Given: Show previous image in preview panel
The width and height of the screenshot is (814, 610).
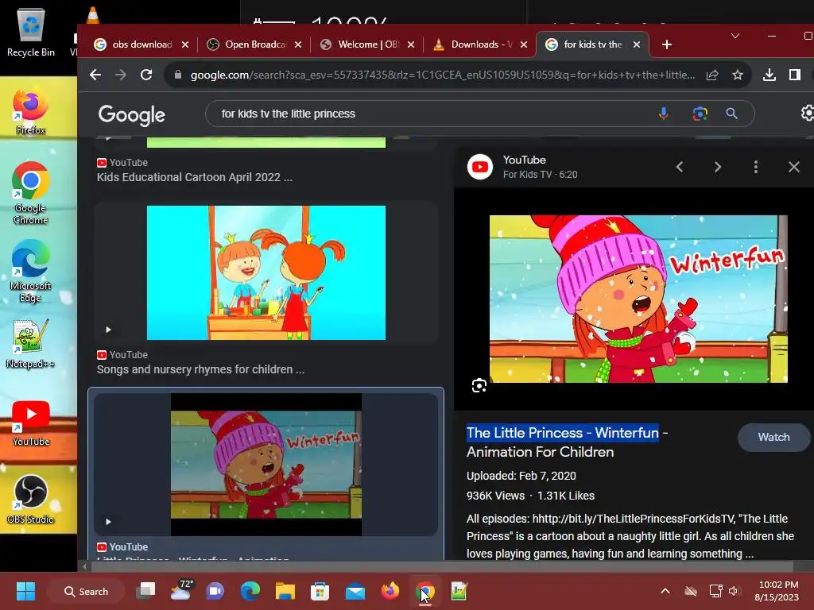Looking at the screenshot, I should 680,167.
